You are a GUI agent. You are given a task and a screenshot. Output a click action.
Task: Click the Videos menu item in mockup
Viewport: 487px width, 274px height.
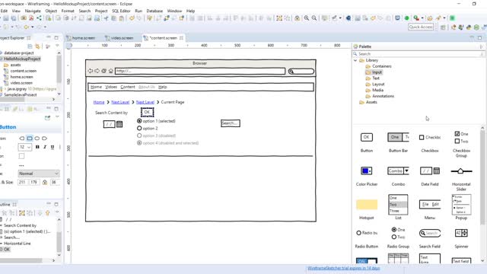[x=111, y=87]
